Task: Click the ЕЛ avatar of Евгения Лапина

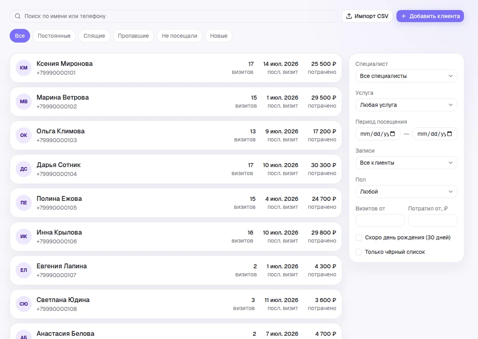Action: [x=24, y=270]
